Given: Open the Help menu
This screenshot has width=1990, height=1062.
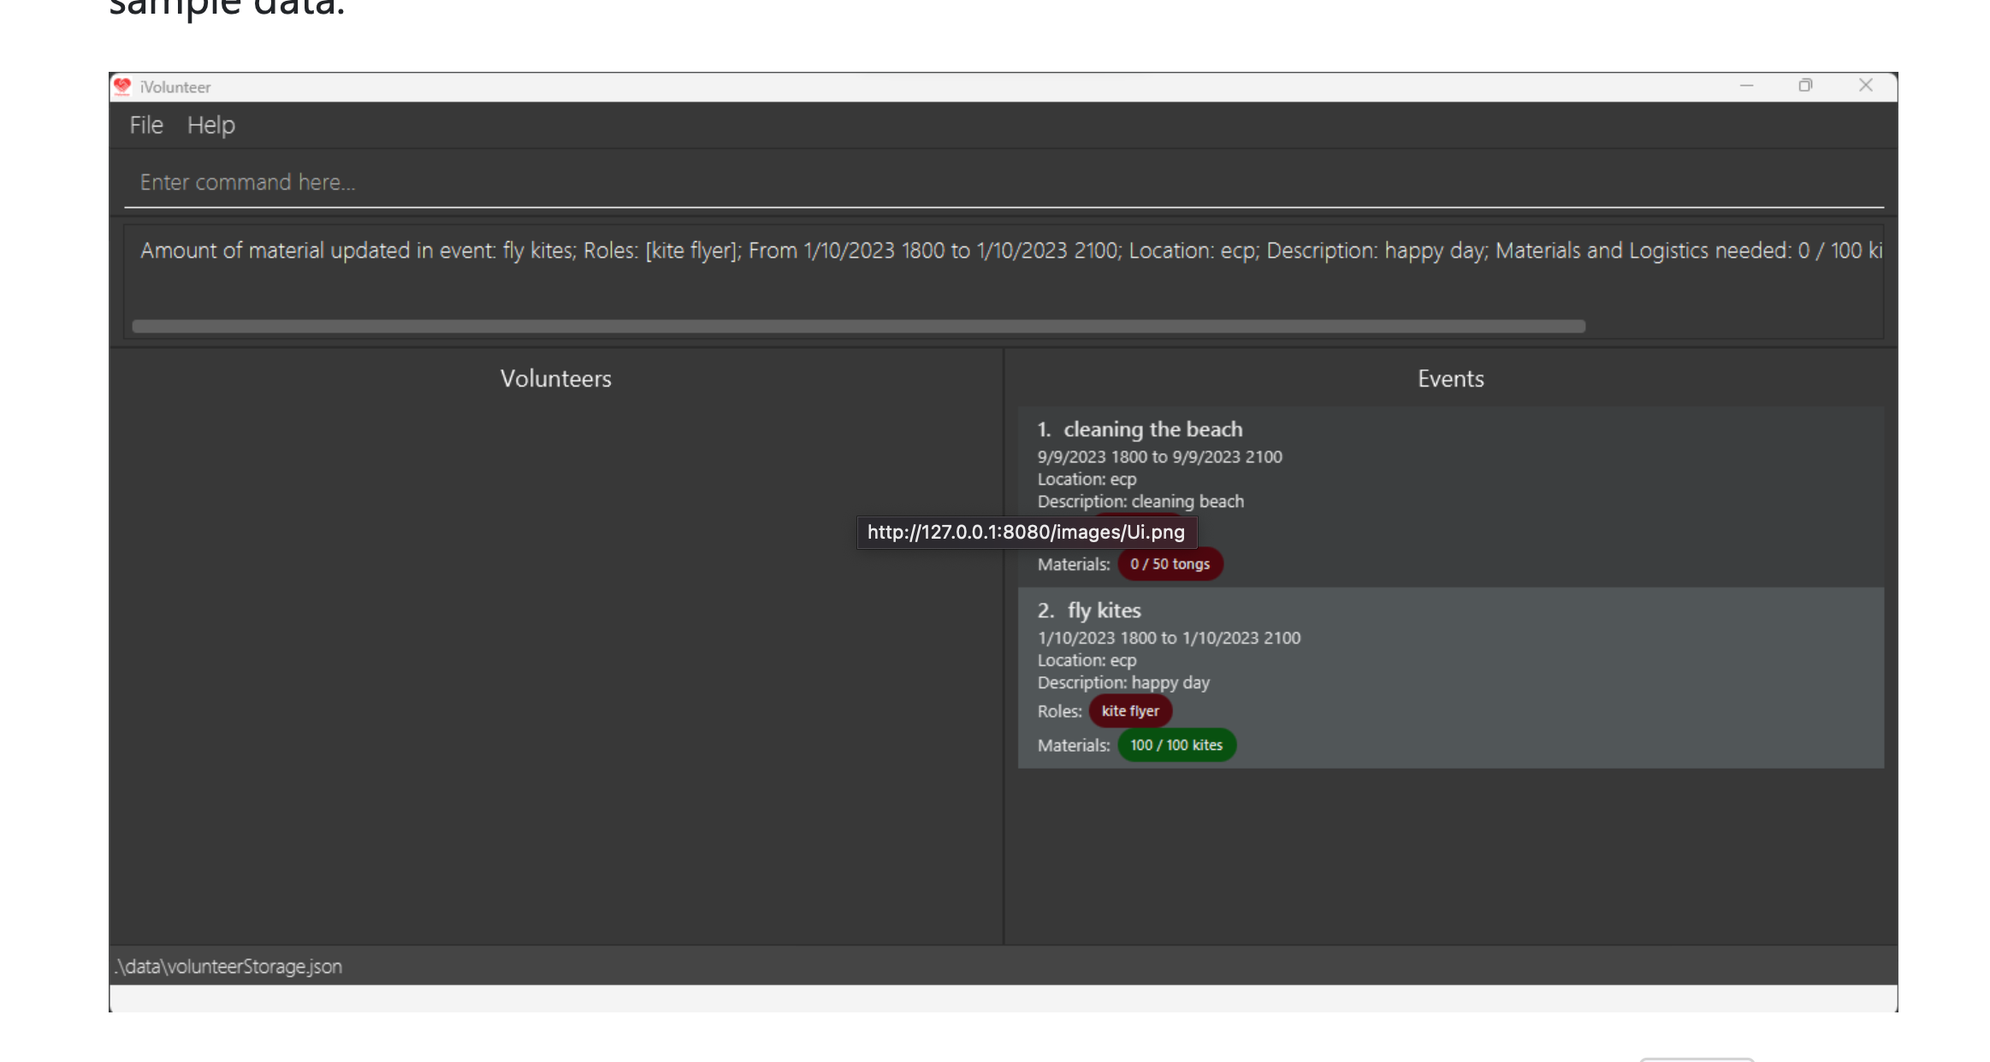Looking at the screenshot, I should point(210,126).
